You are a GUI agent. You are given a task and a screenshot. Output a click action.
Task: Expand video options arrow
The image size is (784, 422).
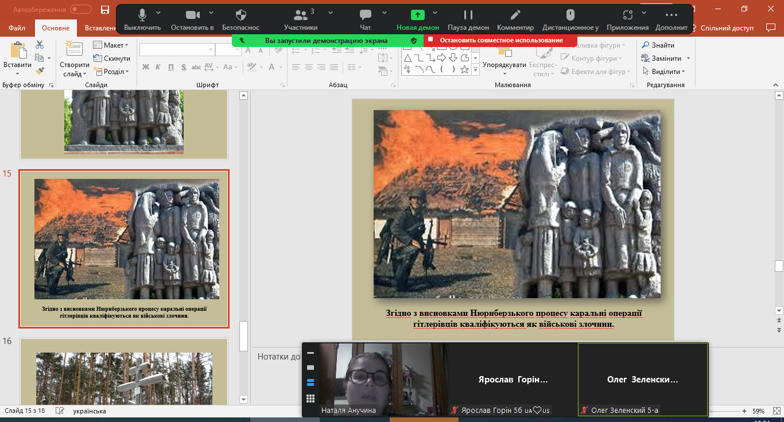click(x=211, y=13)
